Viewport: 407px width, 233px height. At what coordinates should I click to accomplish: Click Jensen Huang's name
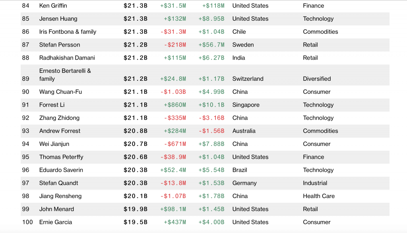[58, 19]
